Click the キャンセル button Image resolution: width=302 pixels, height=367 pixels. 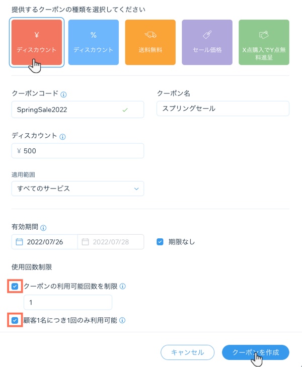pos(187,352)
